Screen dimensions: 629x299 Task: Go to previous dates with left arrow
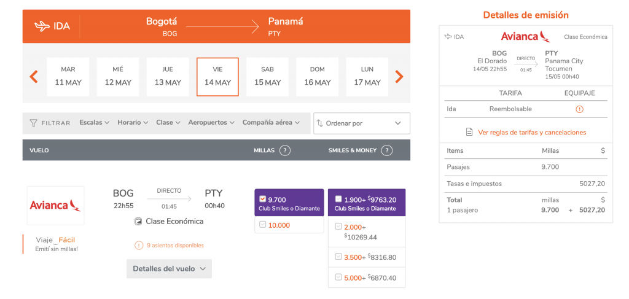click(x=34, y=77)
